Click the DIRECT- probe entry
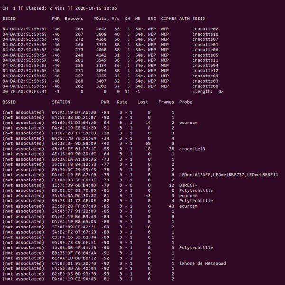 tap(188, 185)
